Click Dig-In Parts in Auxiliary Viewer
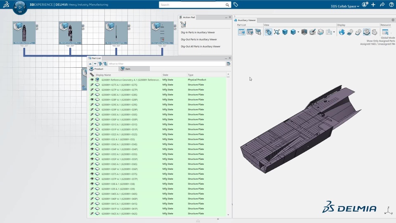The image size is (396, 223). point(198,32)
